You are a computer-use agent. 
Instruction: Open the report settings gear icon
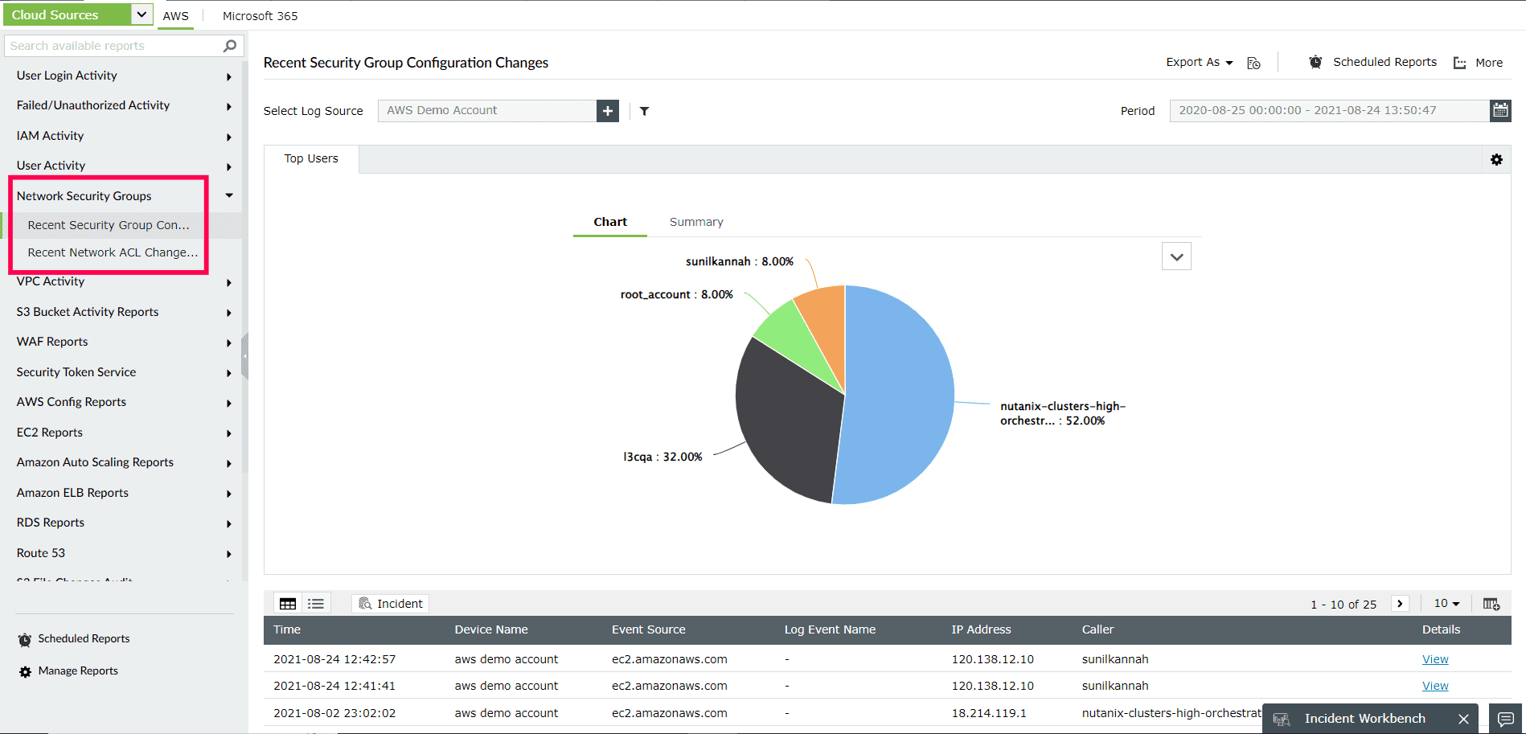coord(1496,159)
